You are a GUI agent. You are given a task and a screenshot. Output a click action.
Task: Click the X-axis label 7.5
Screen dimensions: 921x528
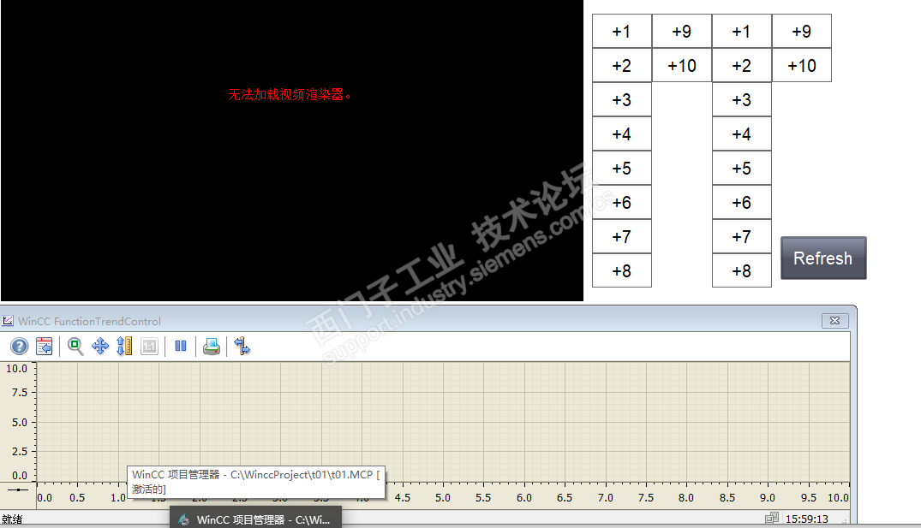click(645, 497)
